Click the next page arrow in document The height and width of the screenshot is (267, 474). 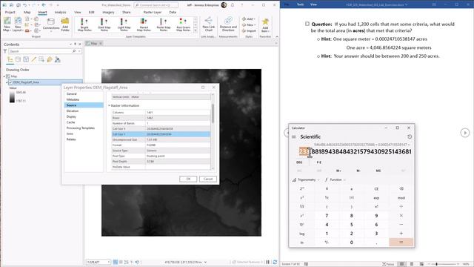pyautogui.click(x=465, y=133)
